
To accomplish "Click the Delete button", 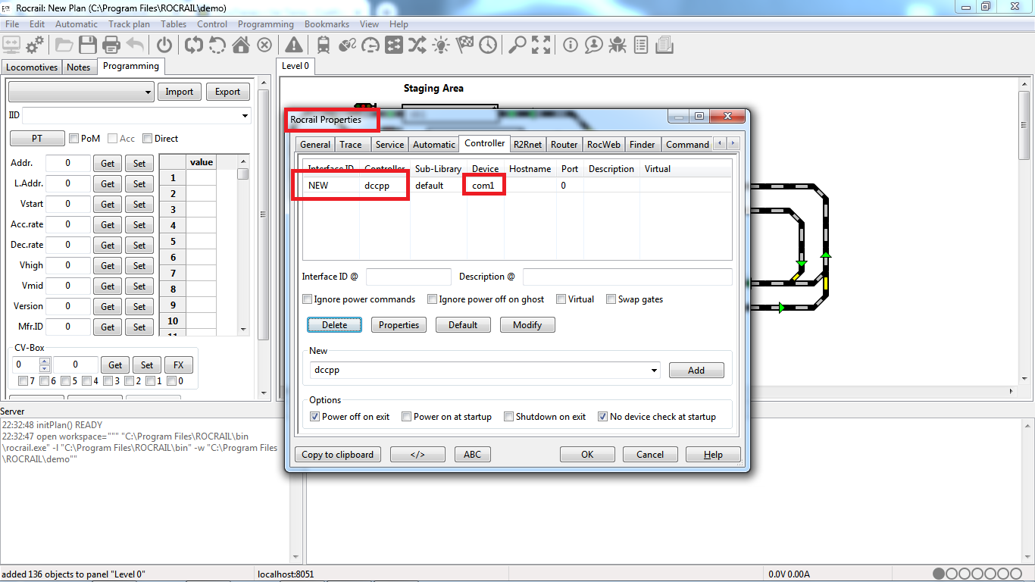I will click(334, 325).
